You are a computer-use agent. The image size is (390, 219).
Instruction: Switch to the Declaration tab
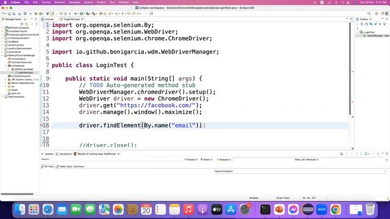click(x=63, y=154)
